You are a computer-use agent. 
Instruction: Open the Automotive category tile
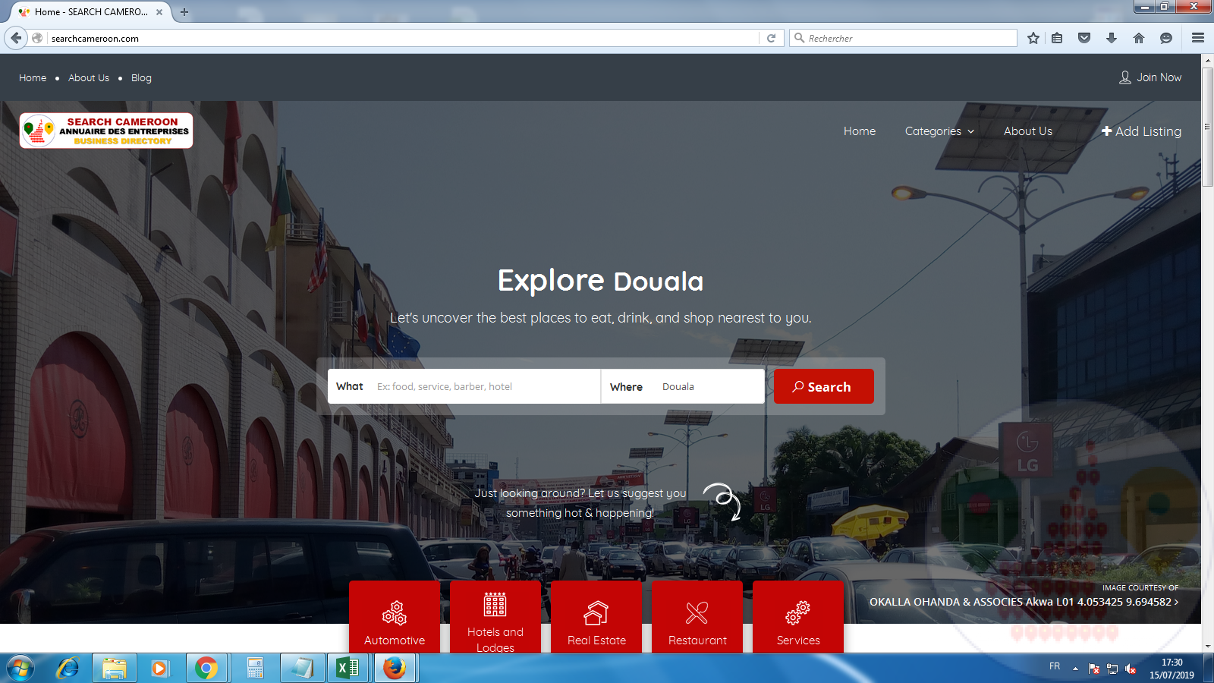click(395, 617)
